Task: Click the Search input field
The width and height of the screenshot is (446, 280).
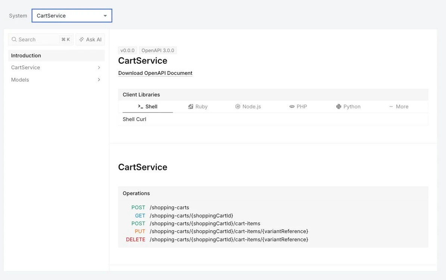Action: pyautogui.click(x=41, y=39)
